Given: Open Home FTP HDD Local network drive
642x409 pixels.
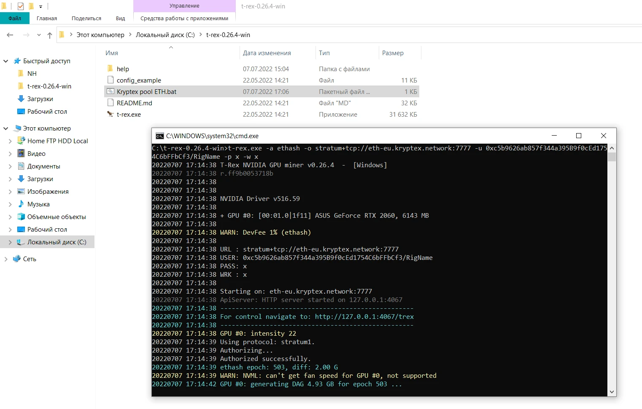Looking at the screenshot, I should tap(57, 141).
